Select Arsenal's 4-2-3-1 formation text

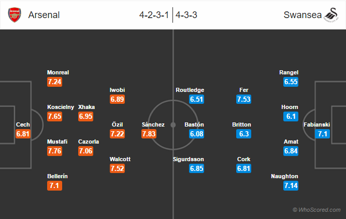pyautogui.click(x=154, y=15)
